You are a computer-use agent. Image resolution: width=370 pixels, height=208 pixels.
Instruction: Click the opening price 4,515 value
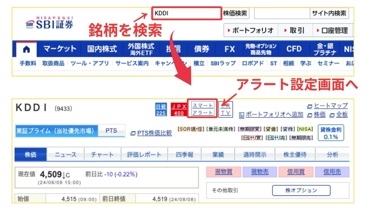[69, 199]
